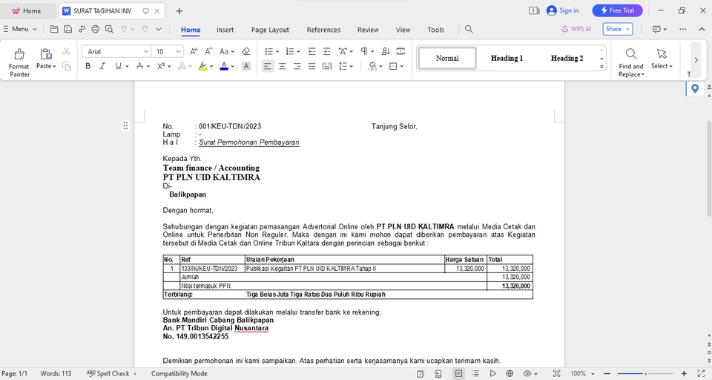Expand the Select dropdown
This screenshot has height=380, width=712.
662,66
